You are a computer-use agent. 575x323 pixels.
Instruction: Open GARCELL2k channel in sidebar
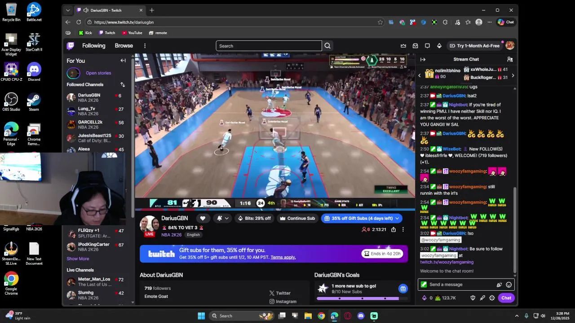tap(96, 124)
